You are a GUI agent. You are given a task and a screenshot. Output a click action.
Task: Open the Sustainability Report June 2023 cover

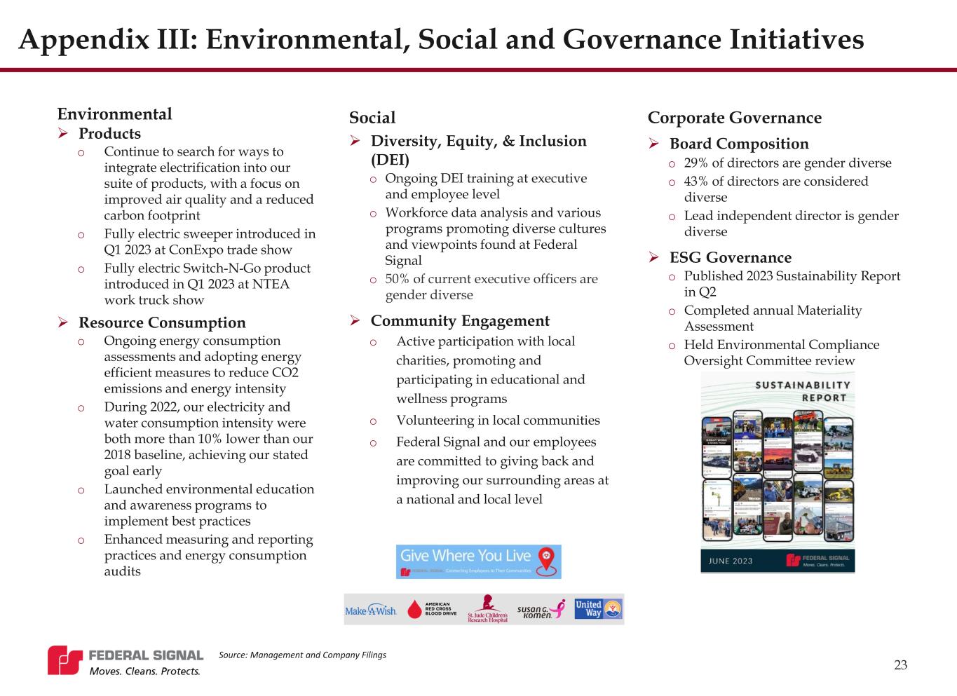777,472
